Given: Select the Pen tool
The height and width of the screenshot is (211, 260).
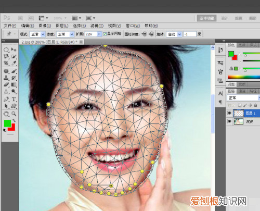Looking at the screenshot, I should (6, 99).
